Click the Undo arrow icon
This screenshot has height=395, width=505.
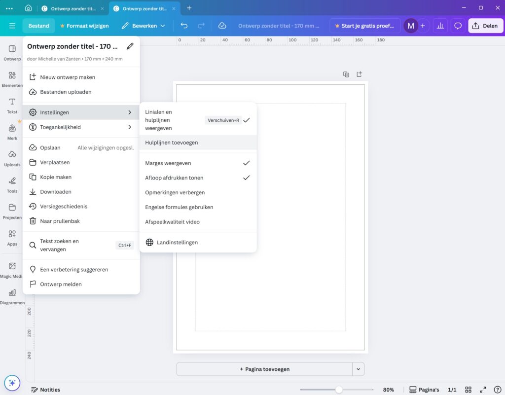point(184,26)
